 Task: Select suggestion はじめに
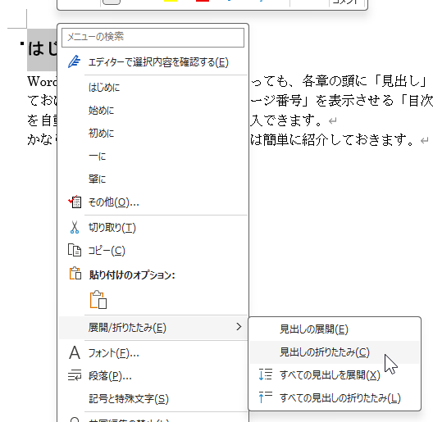(153, 88)
